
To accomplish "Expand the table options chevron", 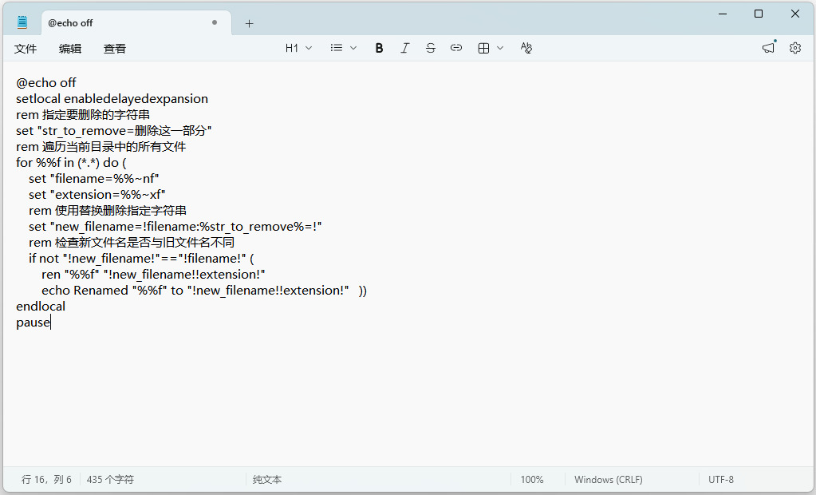I will (x=500, y=48).
